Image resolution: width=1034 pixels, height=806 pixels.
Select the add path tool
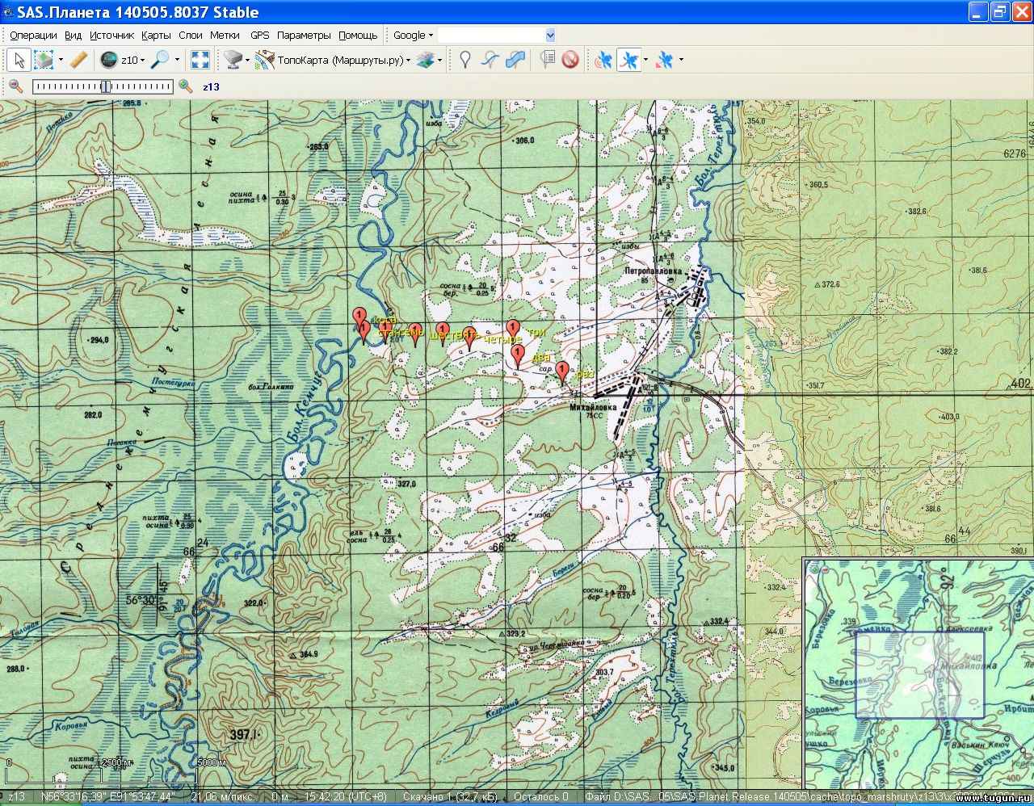[490, 60]
